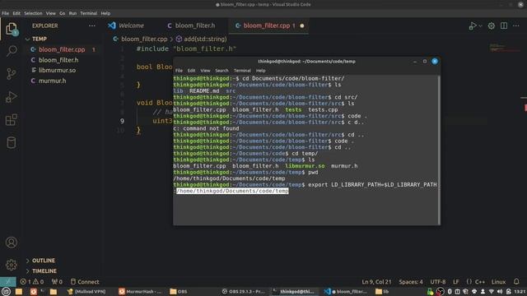Open the Edit menu in the terminal window
The width and height of the screenshot is (527, 296).
pos(191,71)
